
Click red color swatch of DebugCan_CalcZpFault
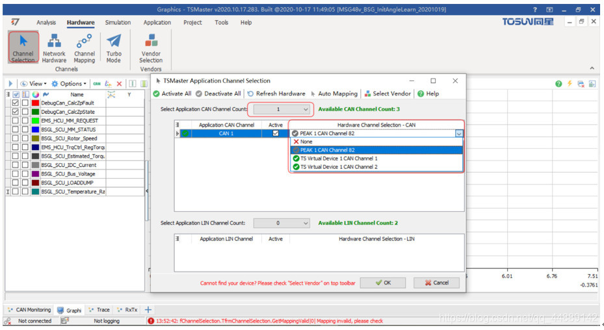[x=36, y=103]
